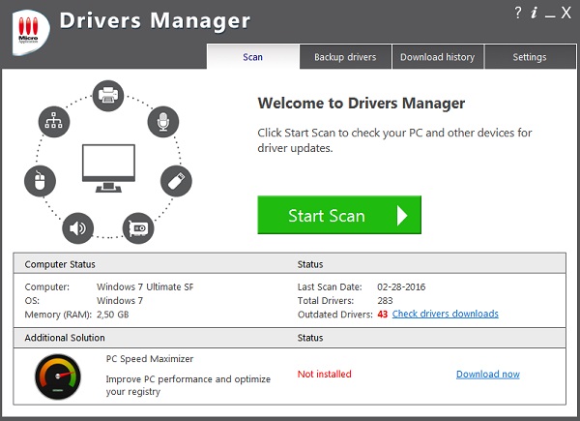The height and width of the screenshot is (421, 580).
Task: Click the Computer Status section header
Action: pyautogui.click(x=60, y=264)
